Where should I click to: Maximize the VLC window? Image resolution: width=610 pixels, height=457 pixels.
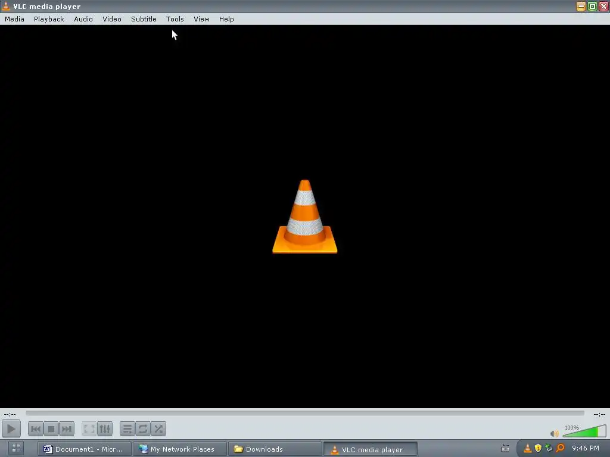[x=592, y=6]
